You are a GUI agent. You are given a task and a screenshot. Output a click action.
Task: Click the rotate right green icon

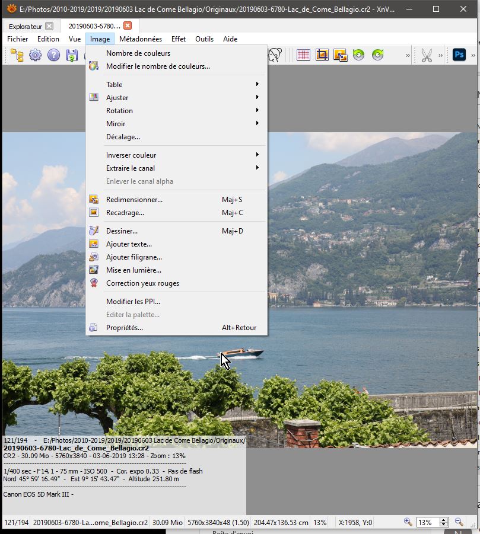377,55
